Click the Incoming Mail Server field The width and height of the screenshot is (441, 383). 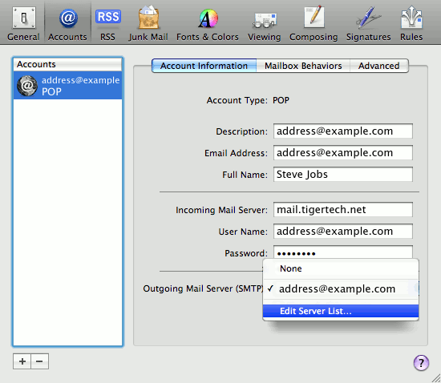click(343, 209)
